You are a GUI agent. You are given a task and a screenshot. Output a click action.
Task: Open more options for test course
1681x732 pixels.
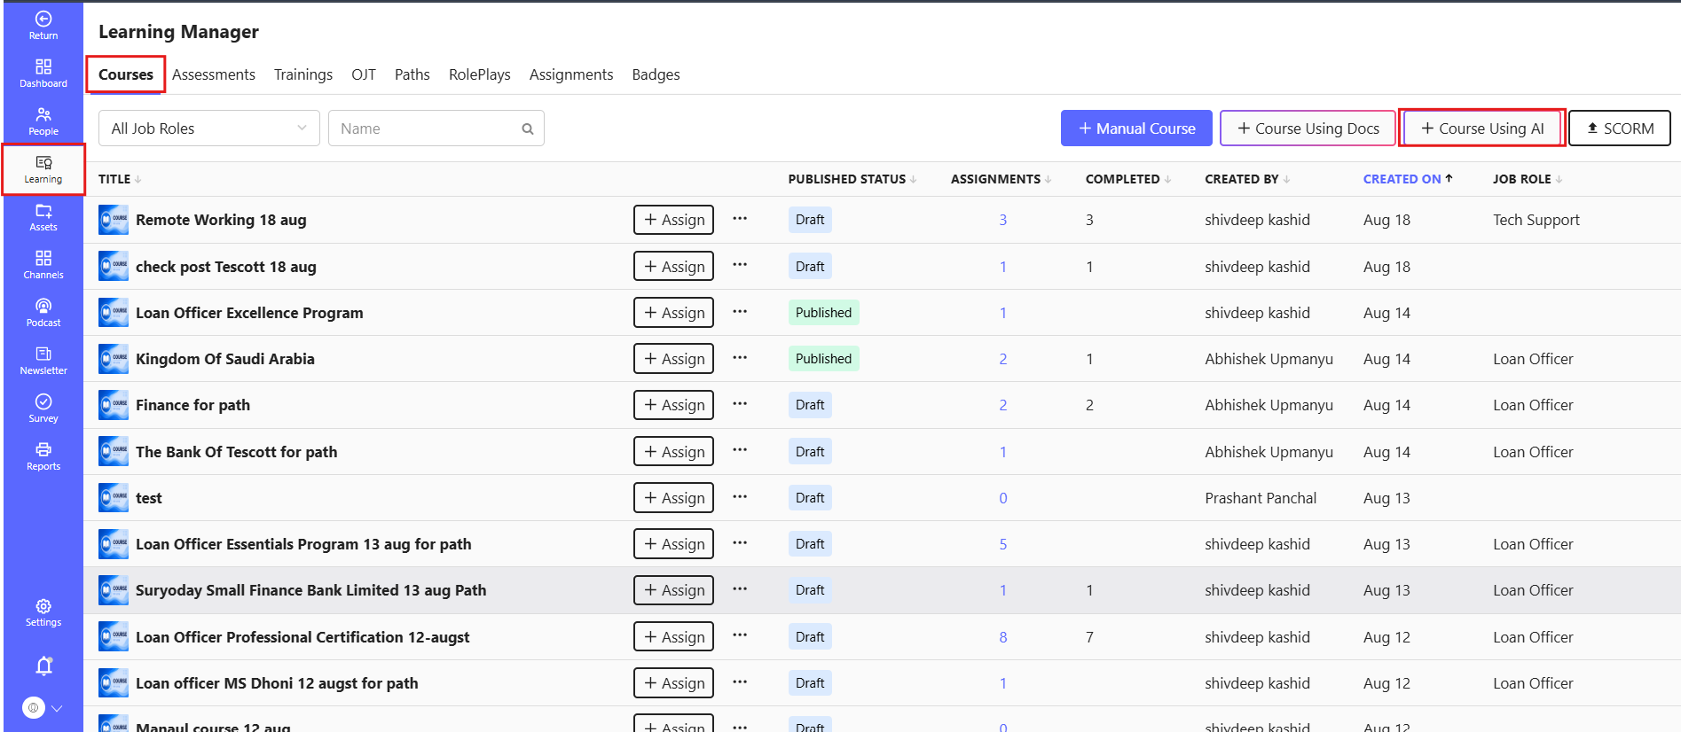(x=740, y=496)
